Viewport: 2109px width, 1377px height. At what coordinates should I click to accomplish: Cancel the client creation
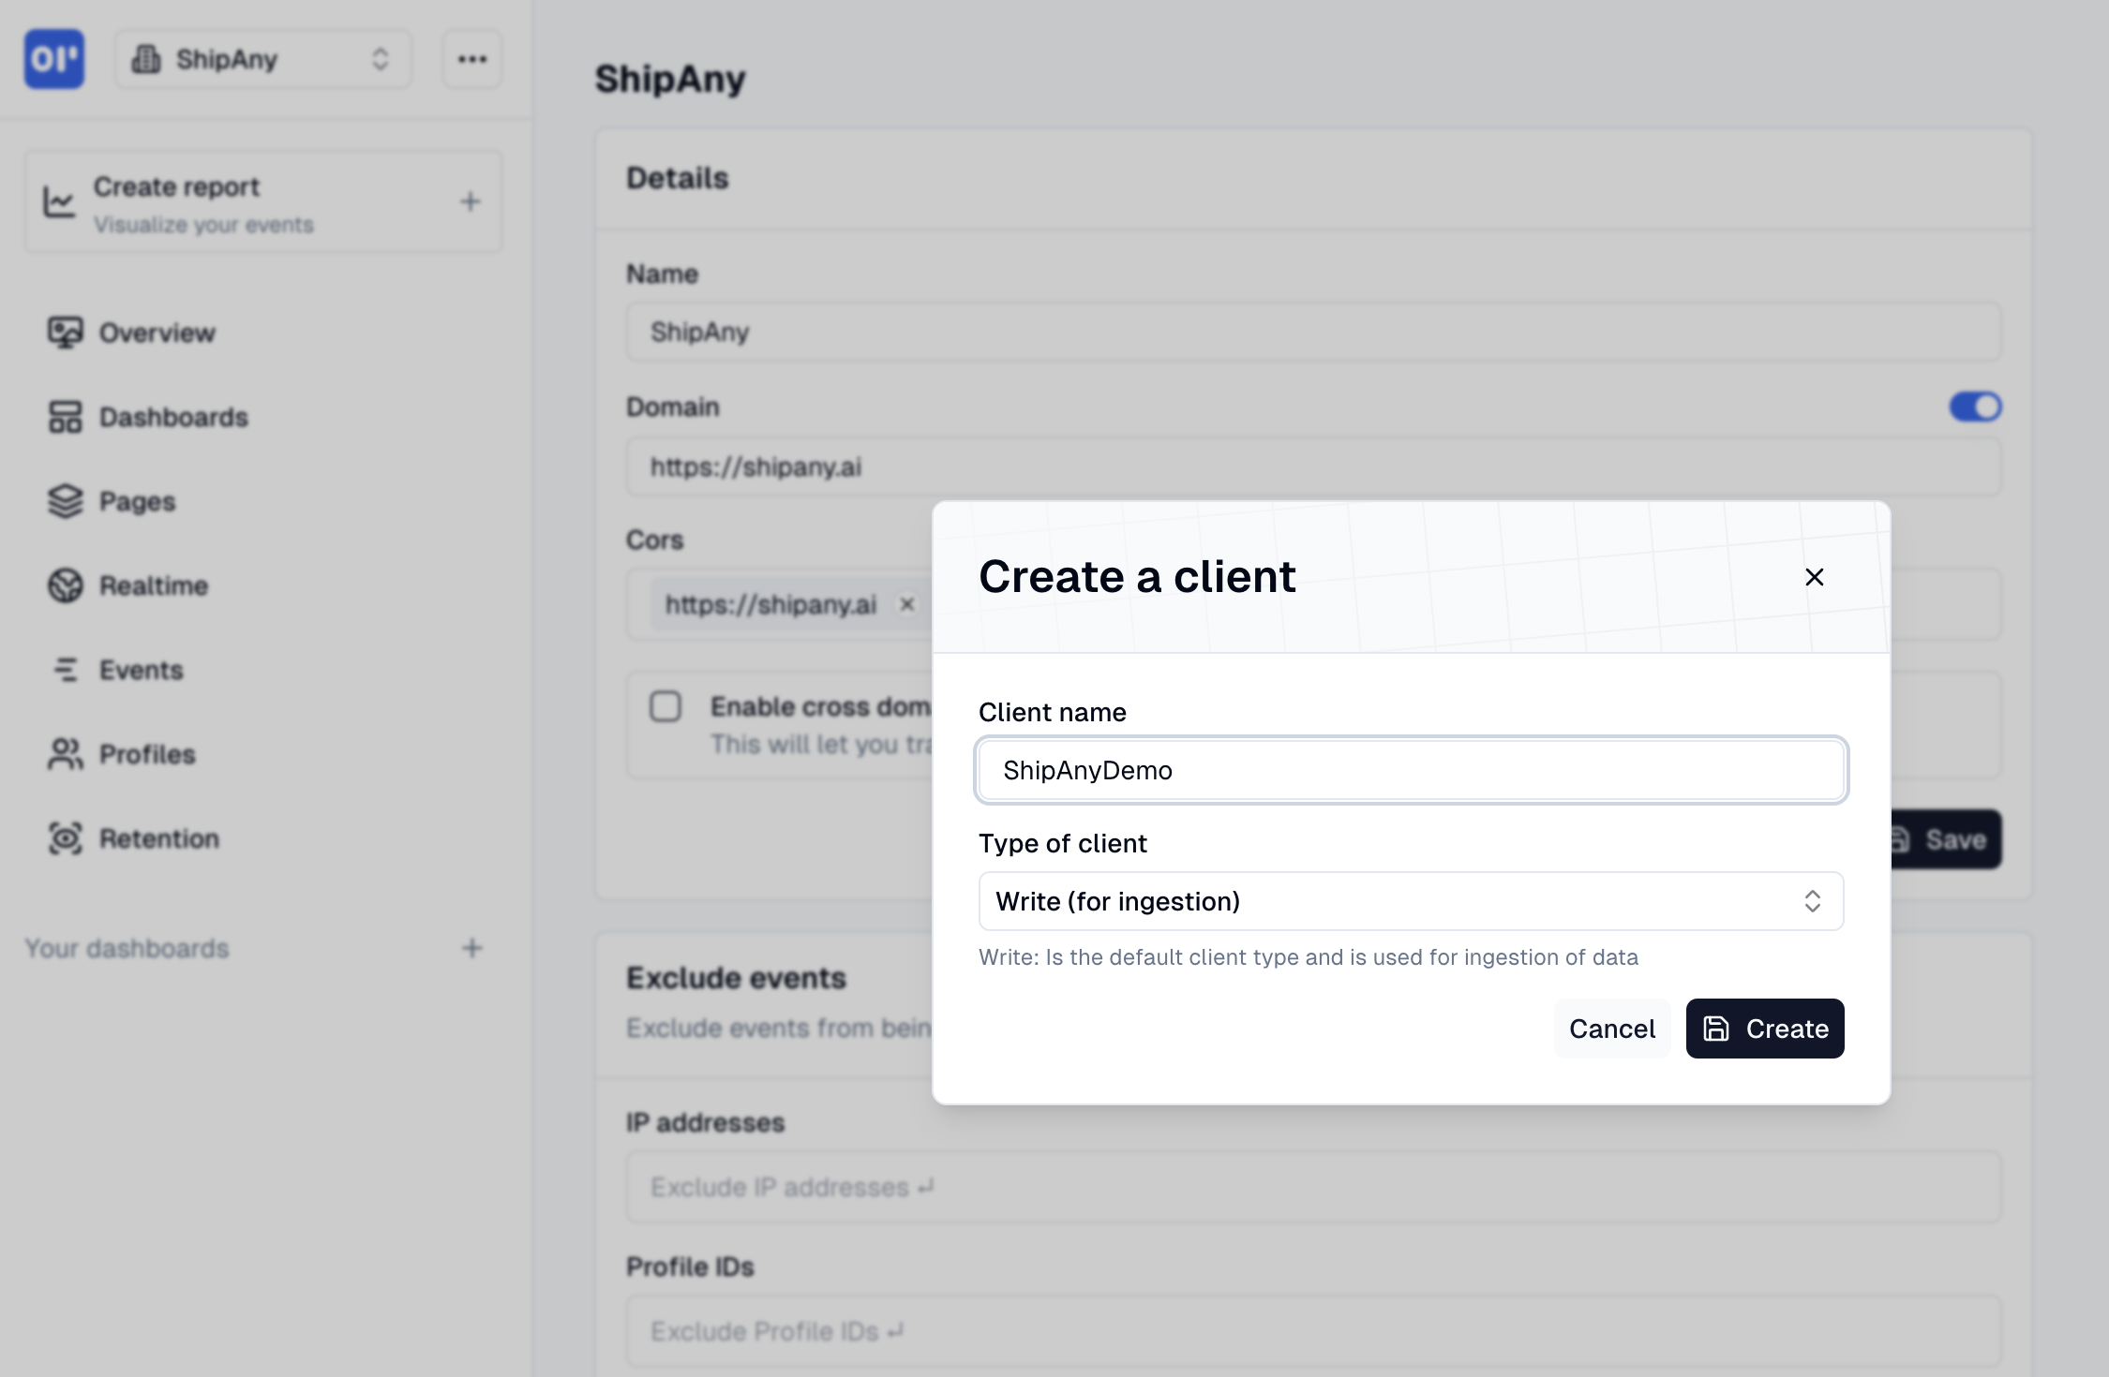[1611, 1028]
